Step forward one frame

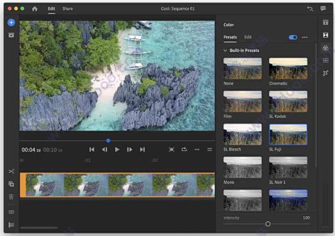[x=129, y=150]
